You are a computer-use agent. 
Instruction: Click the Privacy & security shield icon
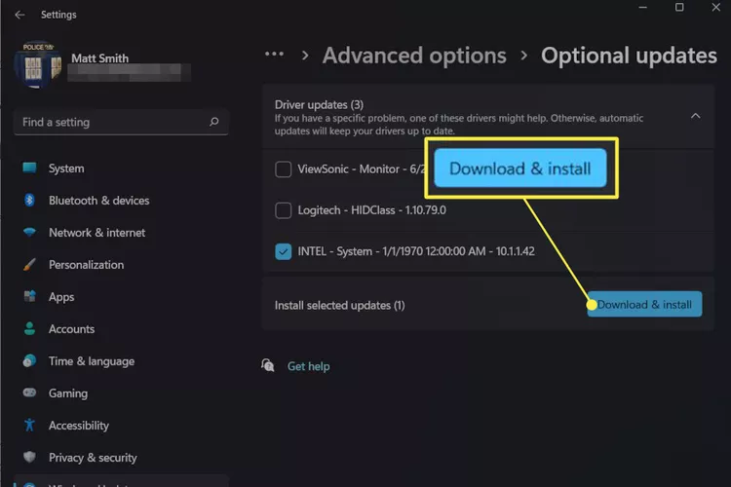pyautogui.click(x=29, y=457)
